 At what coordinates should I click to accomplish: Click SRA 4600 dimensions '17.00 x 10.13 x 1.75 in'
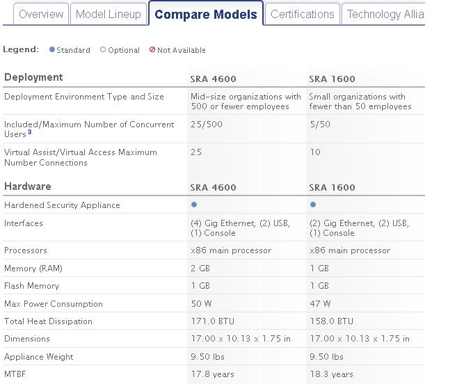[241, 339]
